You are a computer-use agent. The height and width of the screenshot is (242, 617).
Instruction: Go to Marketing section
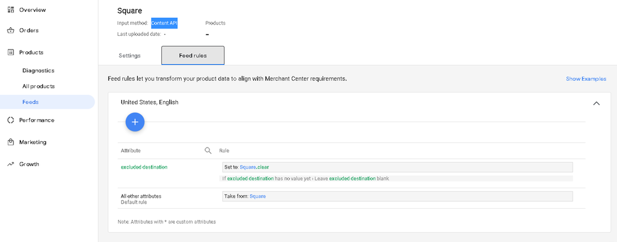click(33, 142)
